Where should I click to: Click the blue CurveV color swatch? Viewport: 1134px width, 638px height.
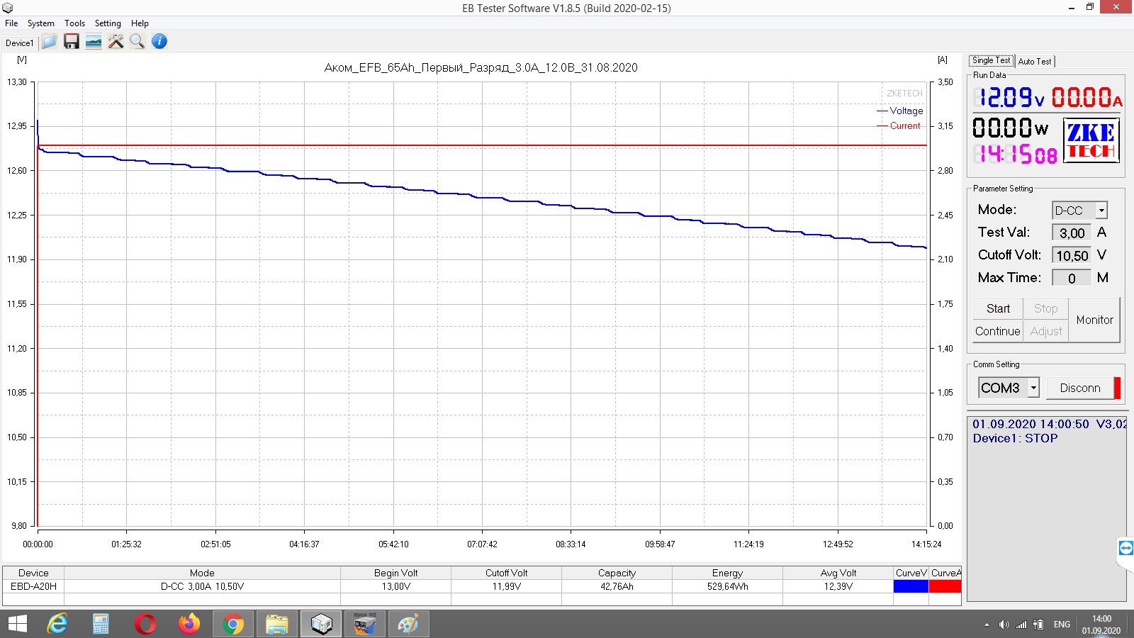[911, 586]
